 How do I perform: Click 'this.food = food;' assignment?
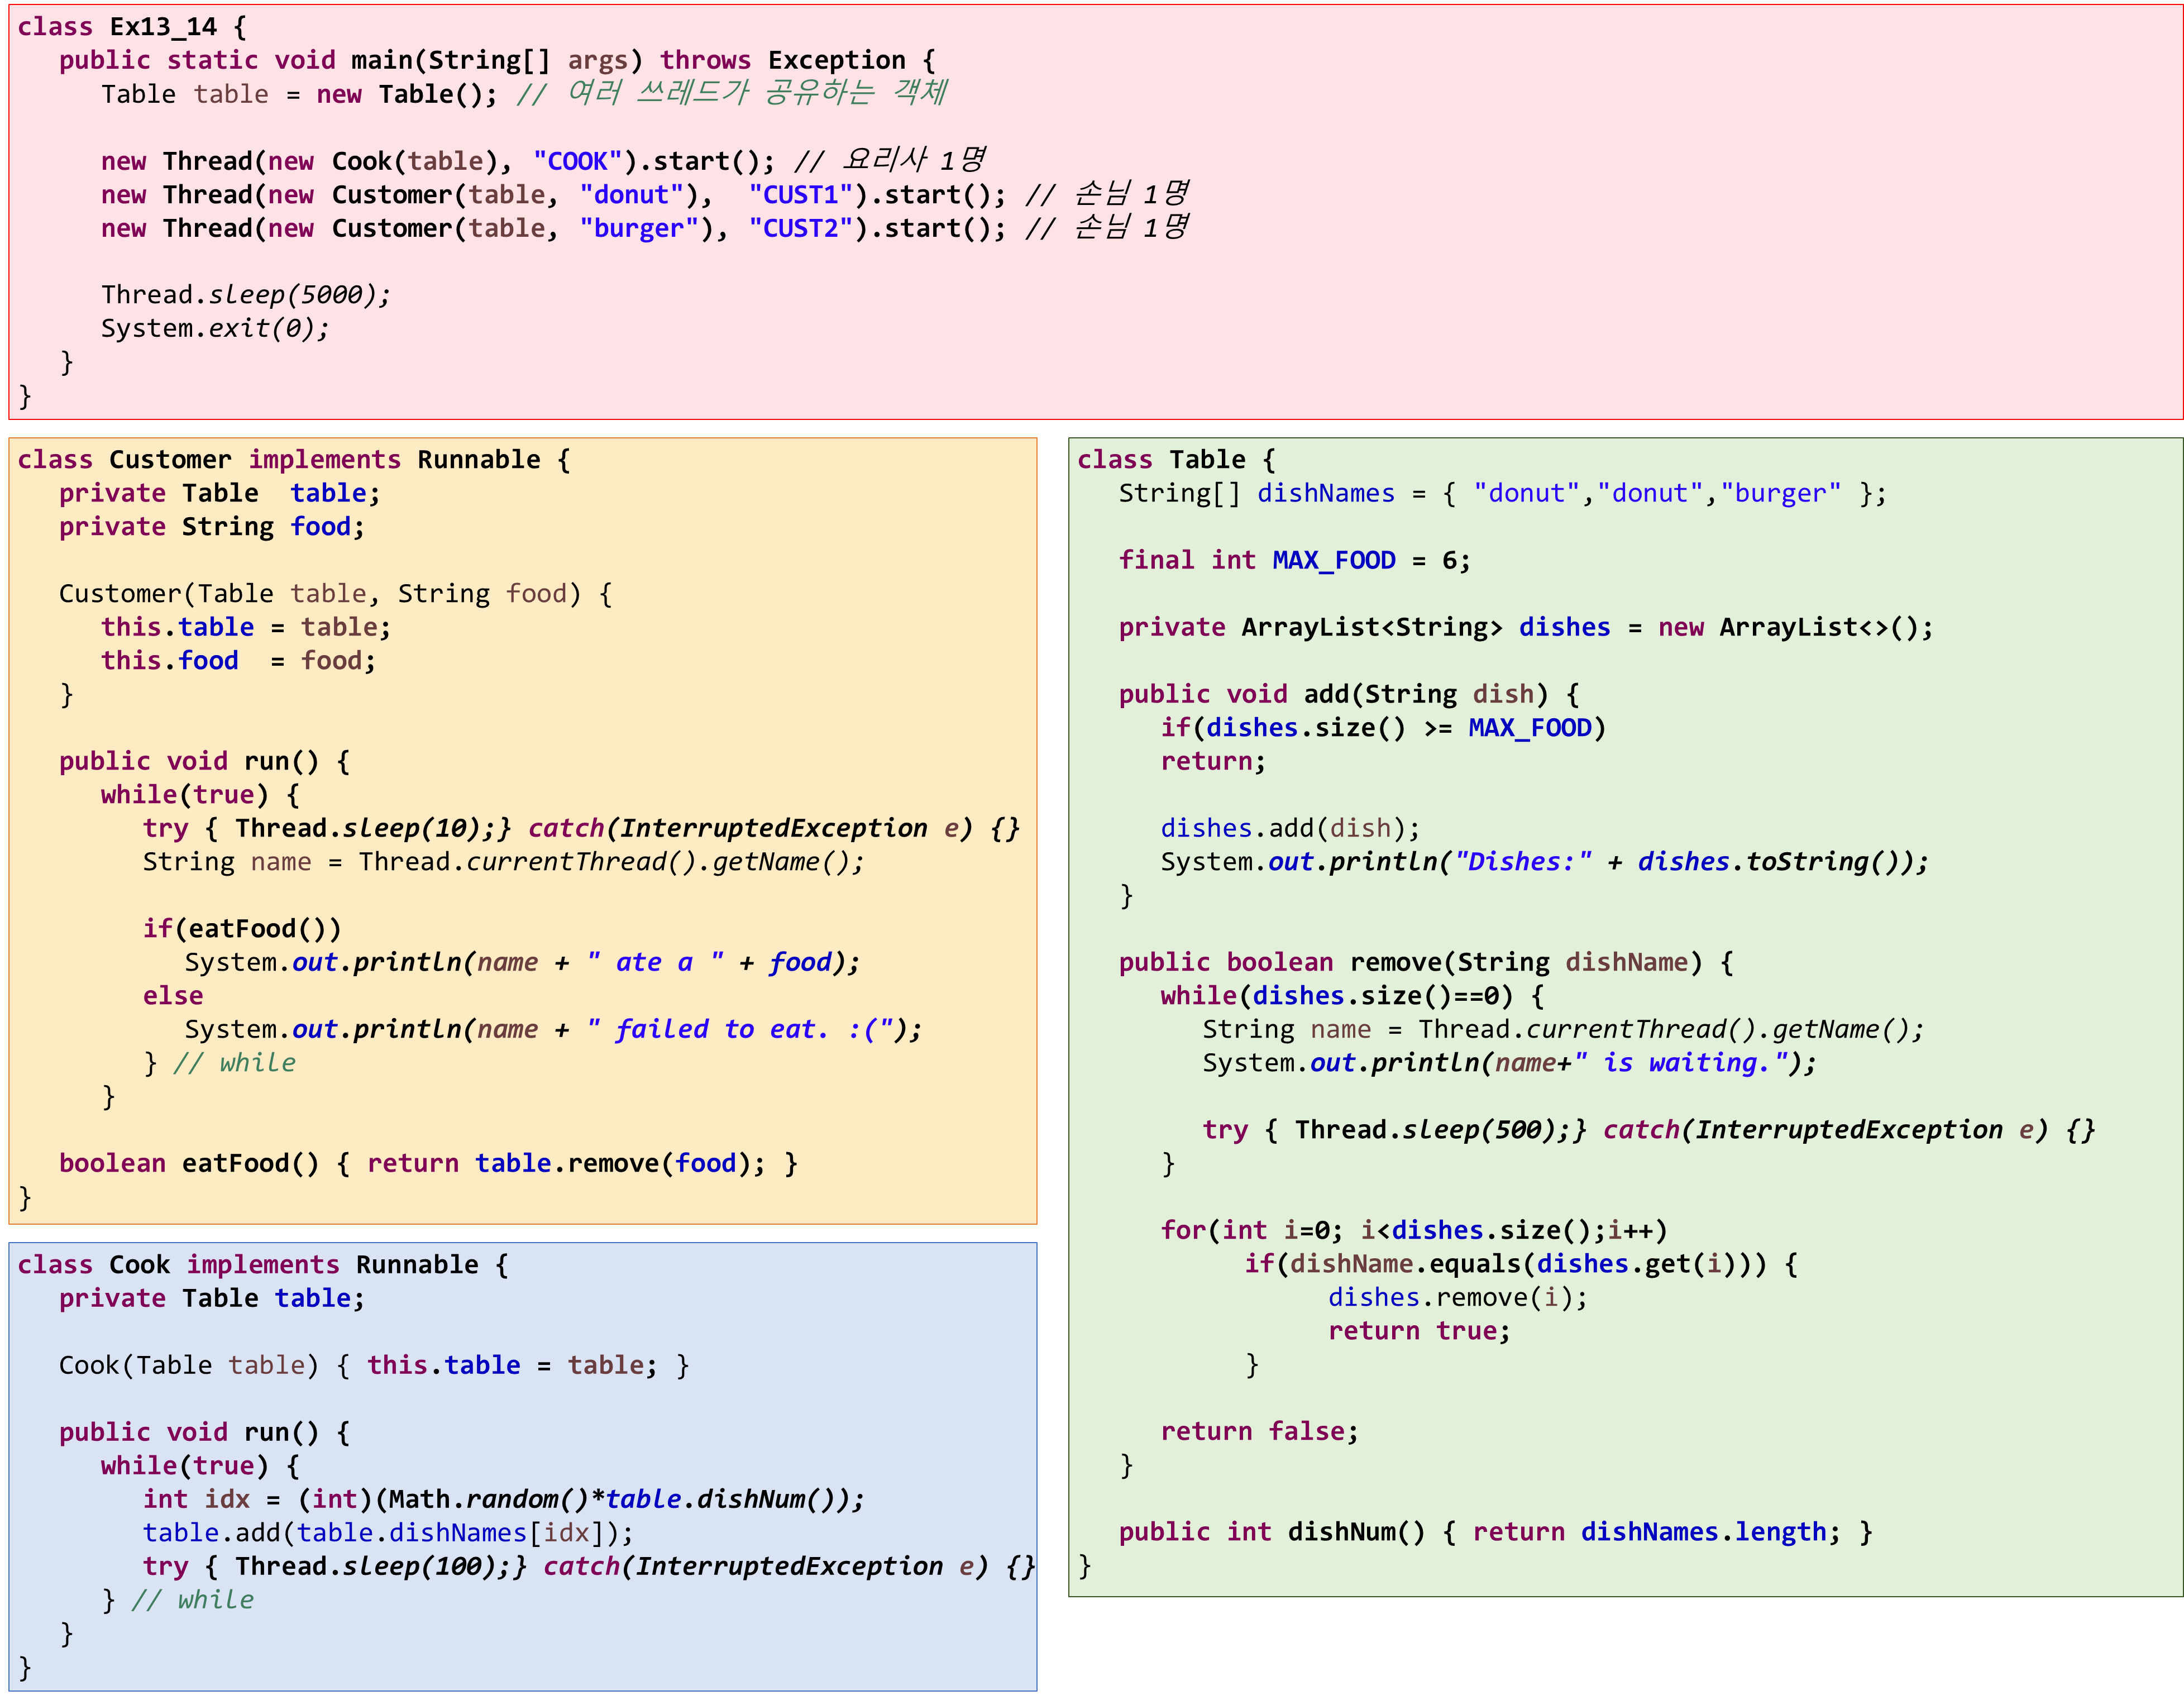(x=238, y=661)
